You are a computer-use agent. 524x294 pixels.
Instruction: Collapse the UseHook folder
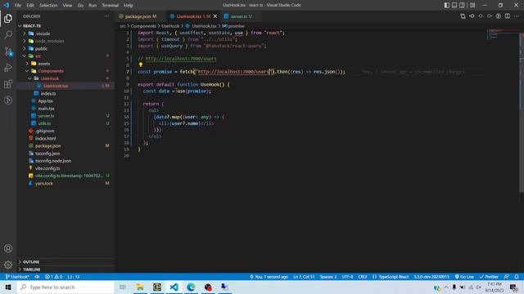pyautogui.click(x=30, y=78)
